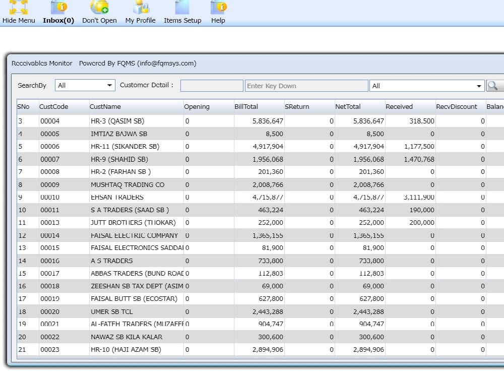Click the Don't Open icon
This screenshot has width=504, height=378.
point(99,7)
